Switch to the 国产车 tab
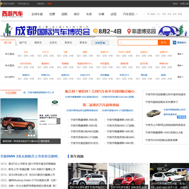 (x=23, y=43)
